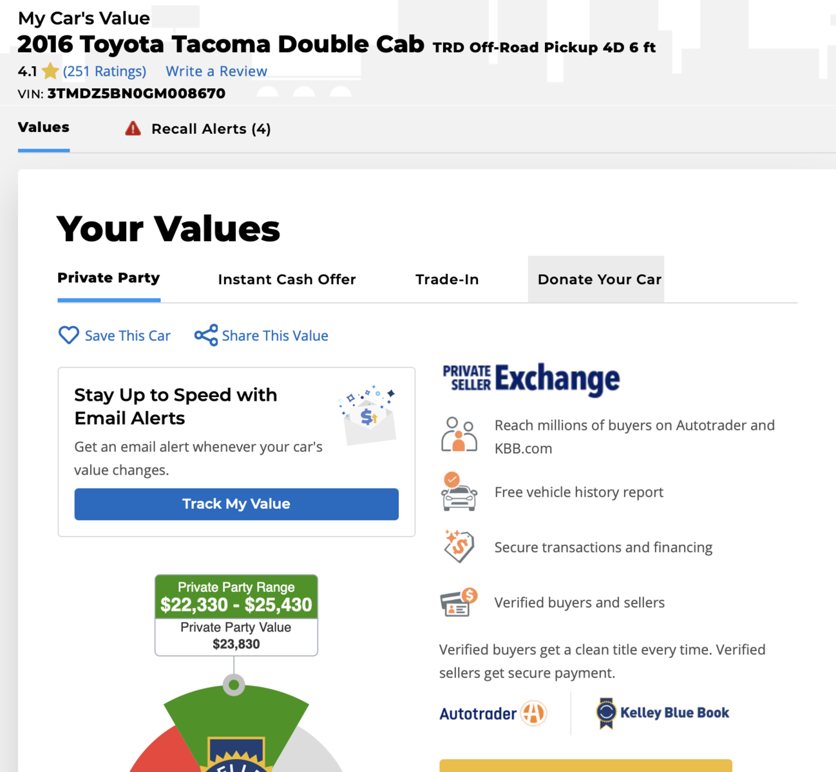Select the Donate Your Car tab
The image size is (836, 772).
(x=599, y=279)
